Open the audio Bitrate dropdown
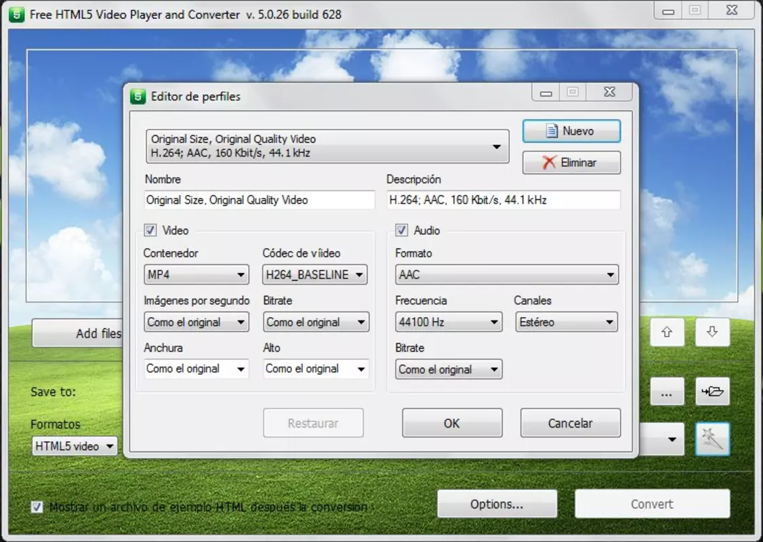763x542 pixels. [449, 369]
